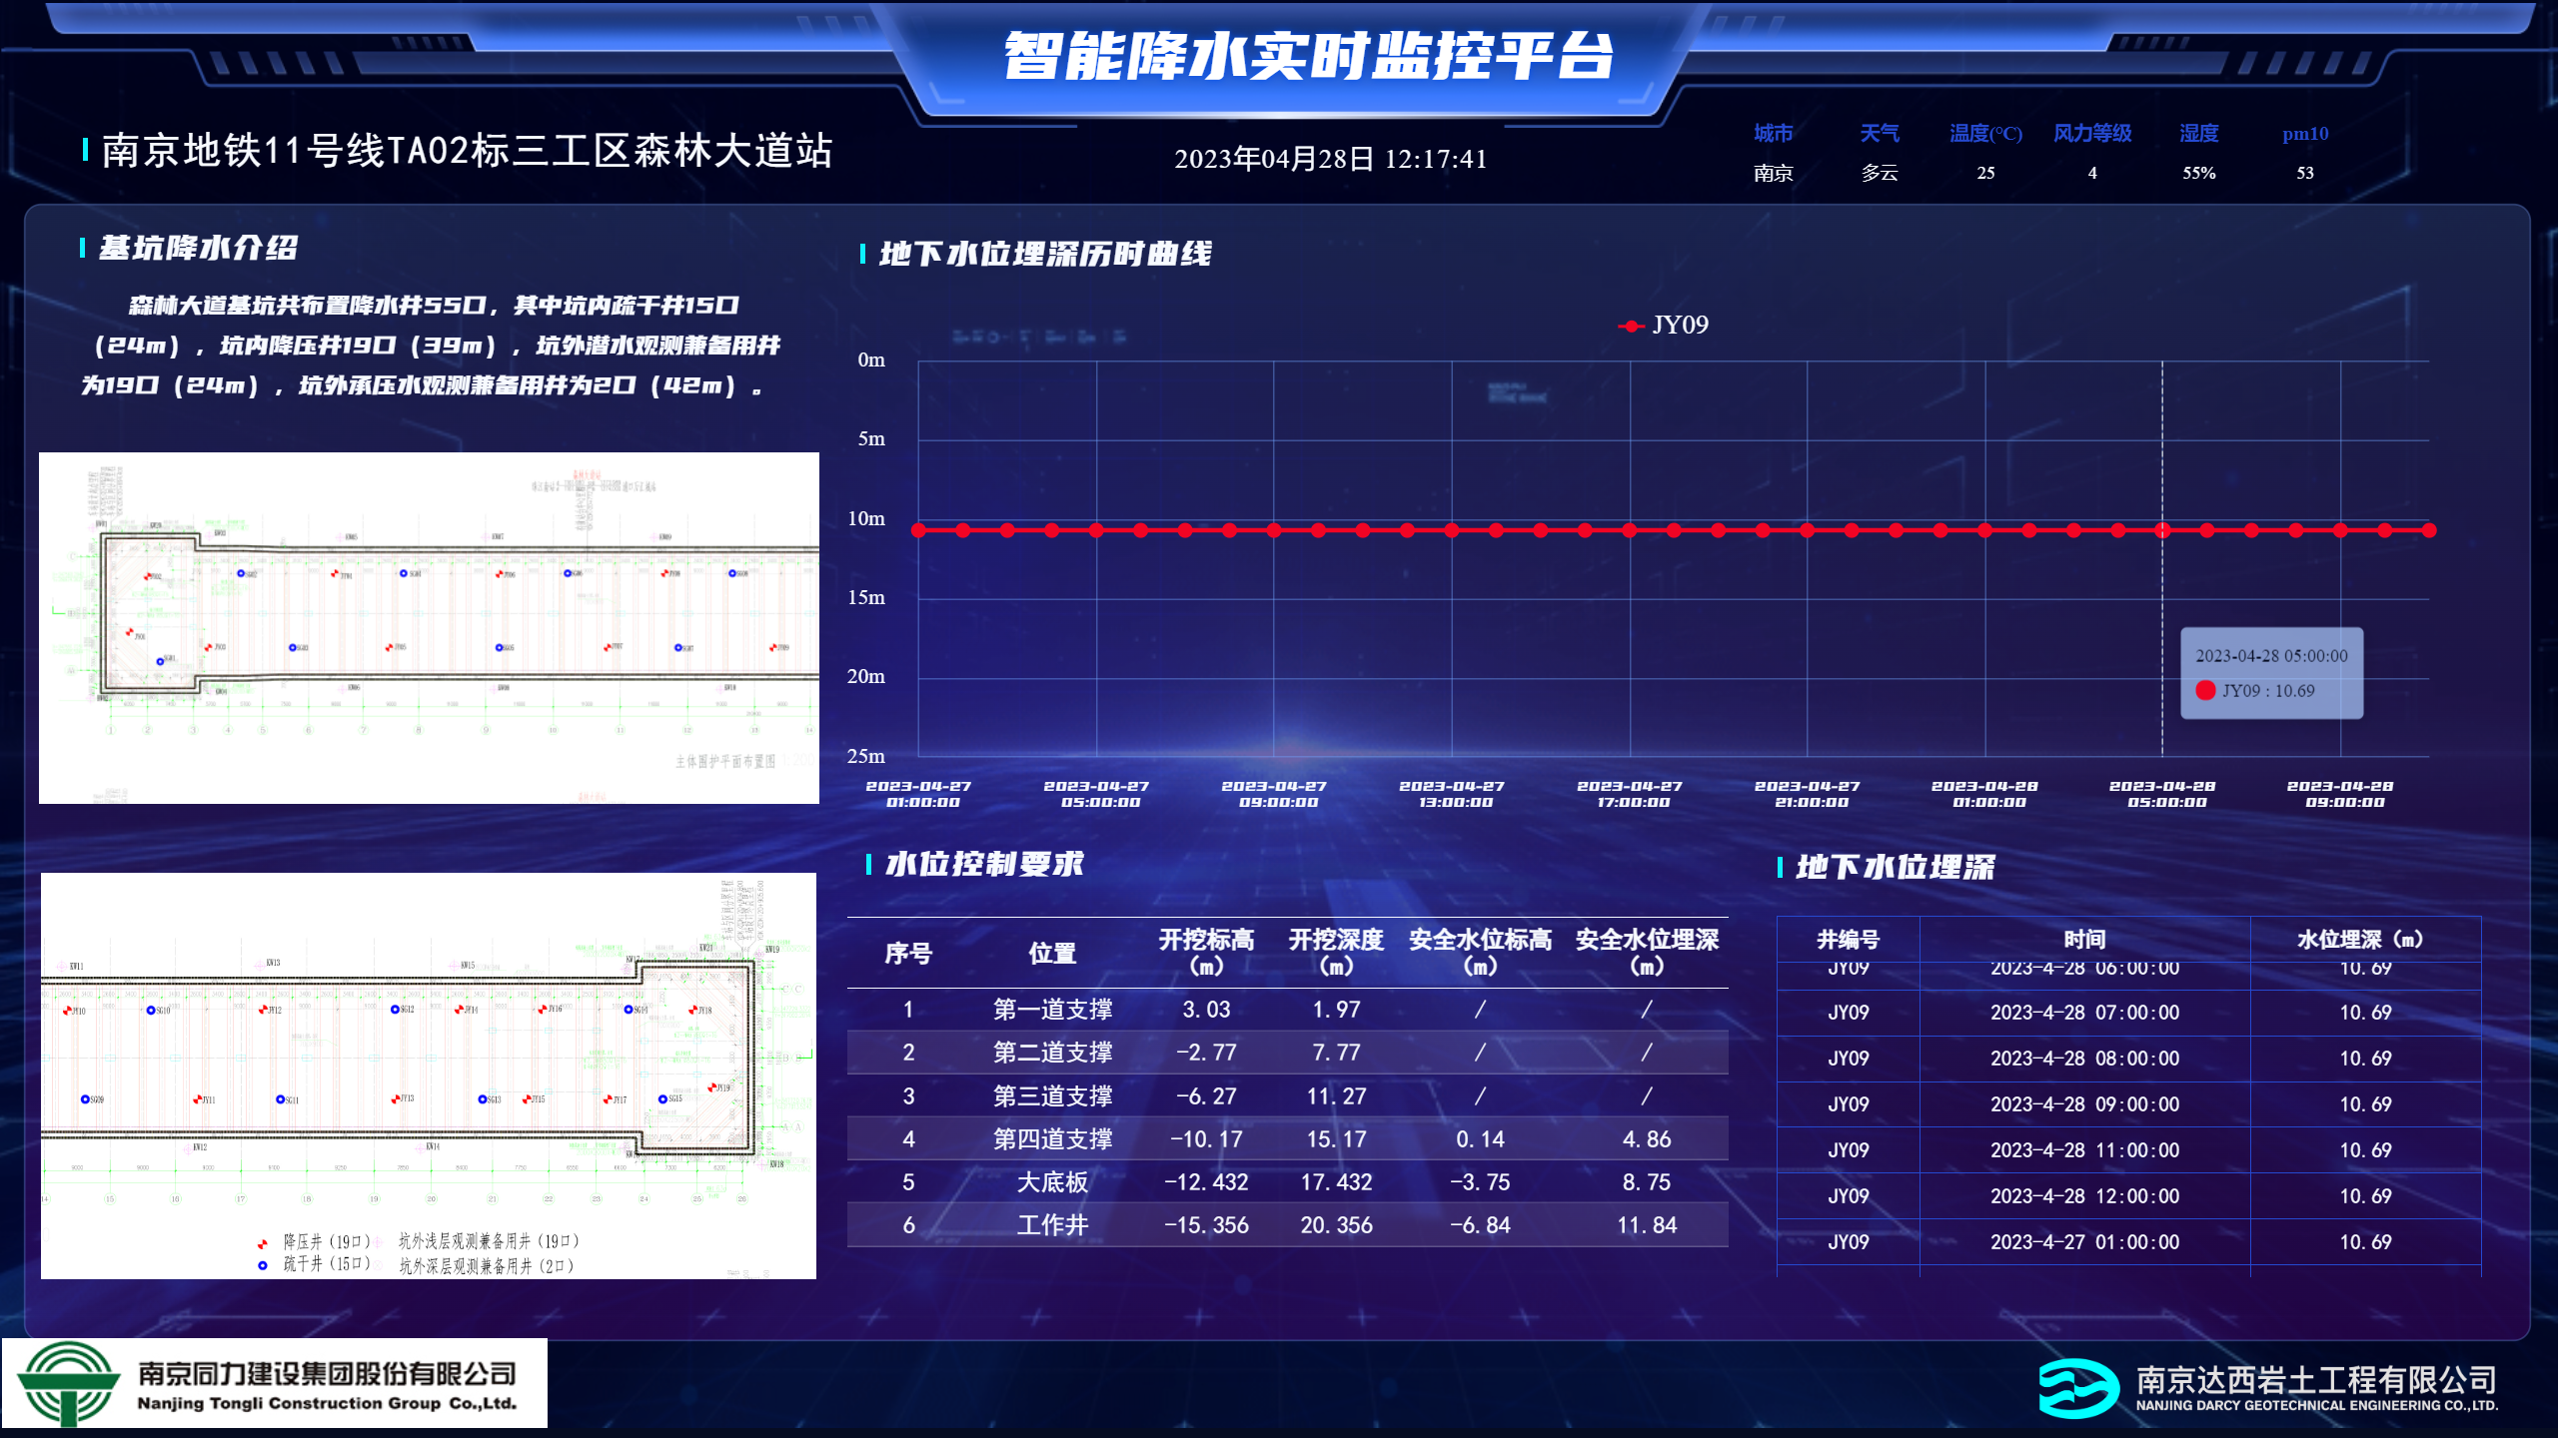Screen dimensions: 2558x1438
Task: Click the 2023-04-28 05:00:00 x-axis label
Action: [2162, 794]
